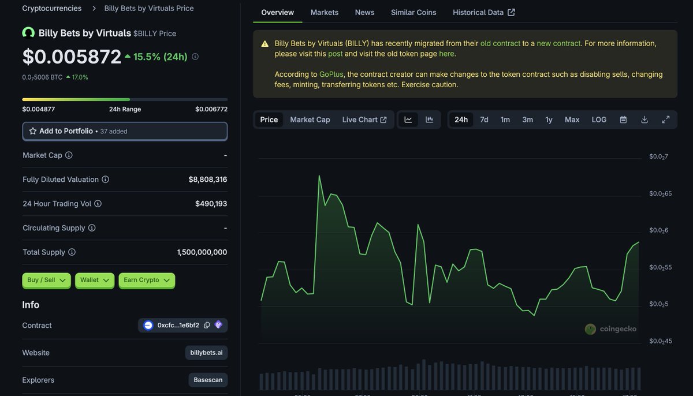Select the 24h time range
Image resolution: width=693 pixels, height=396 pixels.
click(461, 119)
